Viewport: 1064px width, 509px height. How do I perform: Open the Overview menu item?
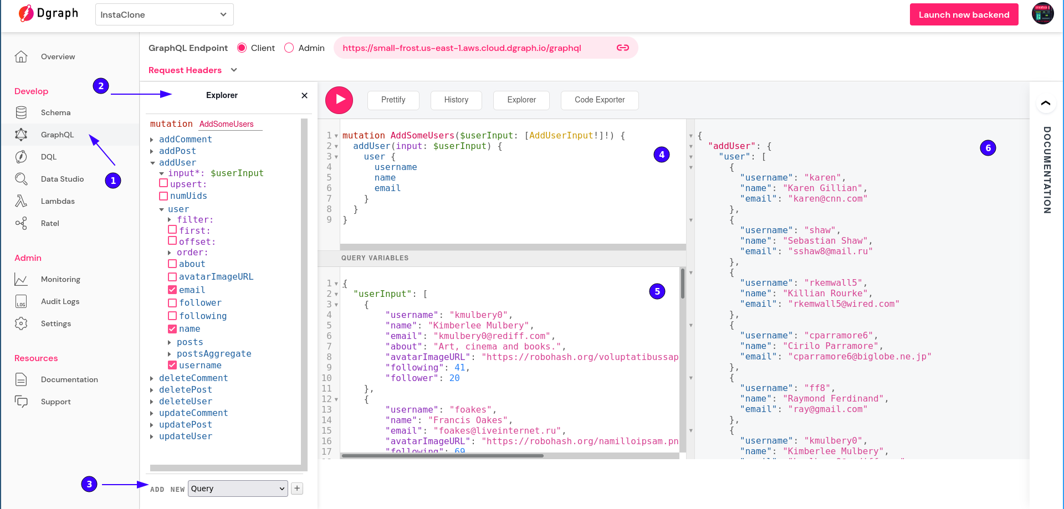coord(58,56)
